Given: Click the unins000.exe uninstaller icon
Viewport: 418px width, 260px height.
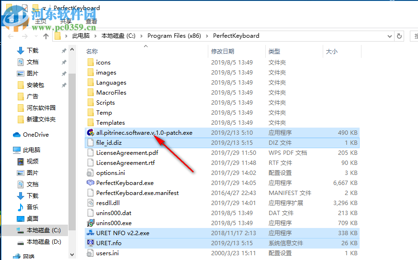Looking at the screenshot, I should click(90, 223).
